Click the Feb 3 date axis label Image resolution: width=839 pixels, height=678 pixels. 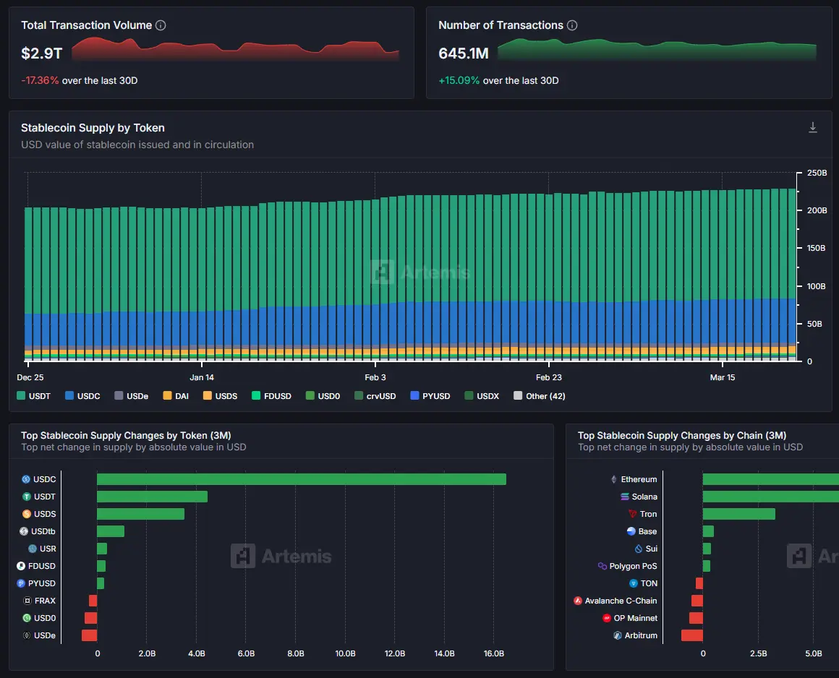(375, 377)
